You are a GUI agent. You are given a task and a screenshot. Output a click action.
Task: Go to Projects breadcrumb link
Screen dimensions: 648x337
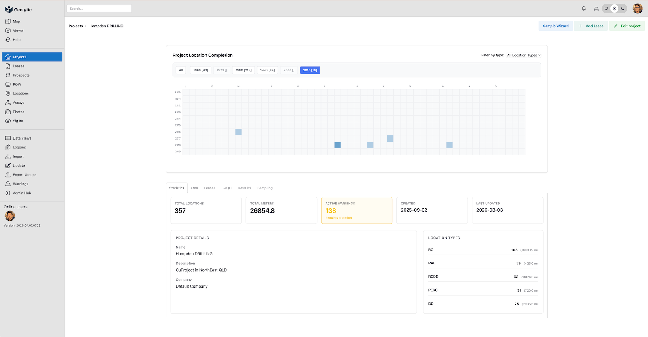(x=76, y=26)
